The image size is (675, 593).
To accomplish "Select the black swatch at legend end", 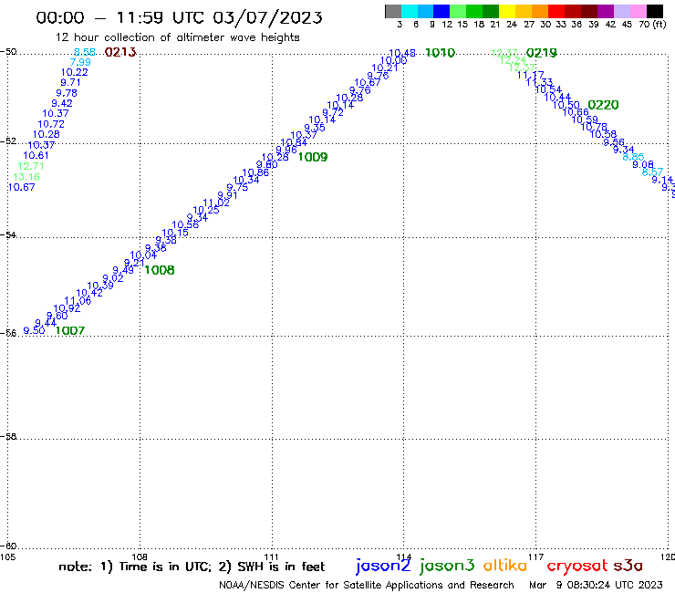I will pyautogui.click(x=654, y=11).
